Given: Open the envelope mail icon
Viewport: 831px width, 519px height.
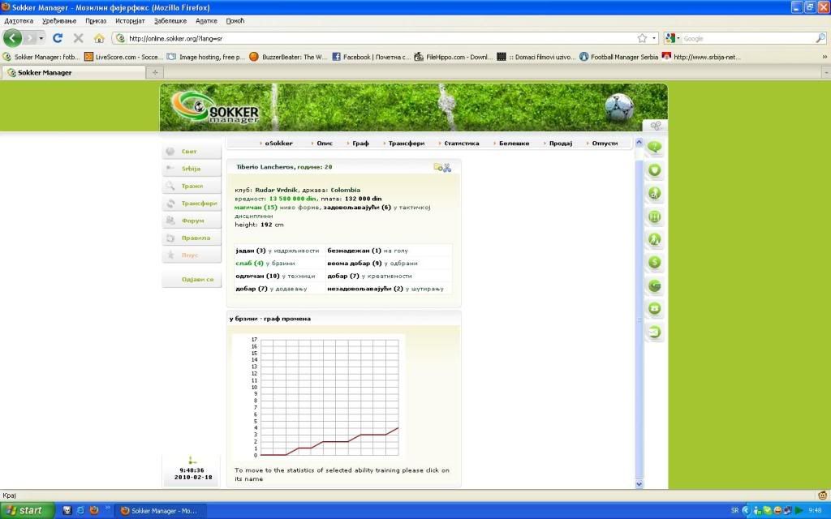Looking at the screenshot, I should coord(655,332).
